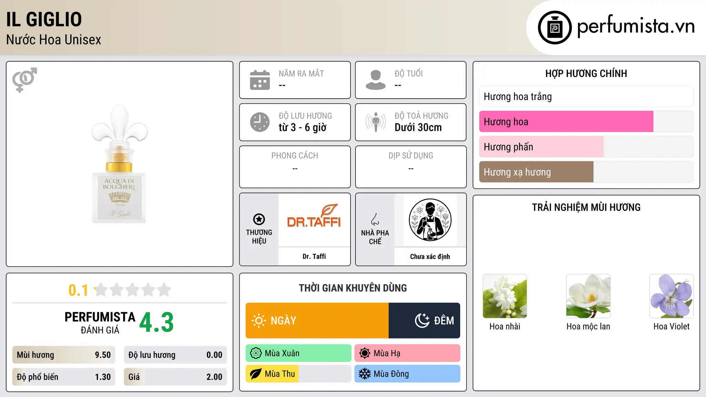Click the nose perfumer icon

[x=375, y=219]
